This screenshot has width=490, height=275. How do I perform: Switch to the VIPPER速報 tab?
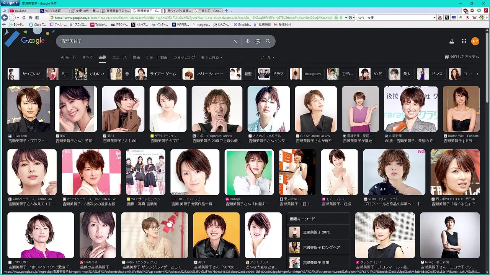pyautogui.click(x=54, y=11)
